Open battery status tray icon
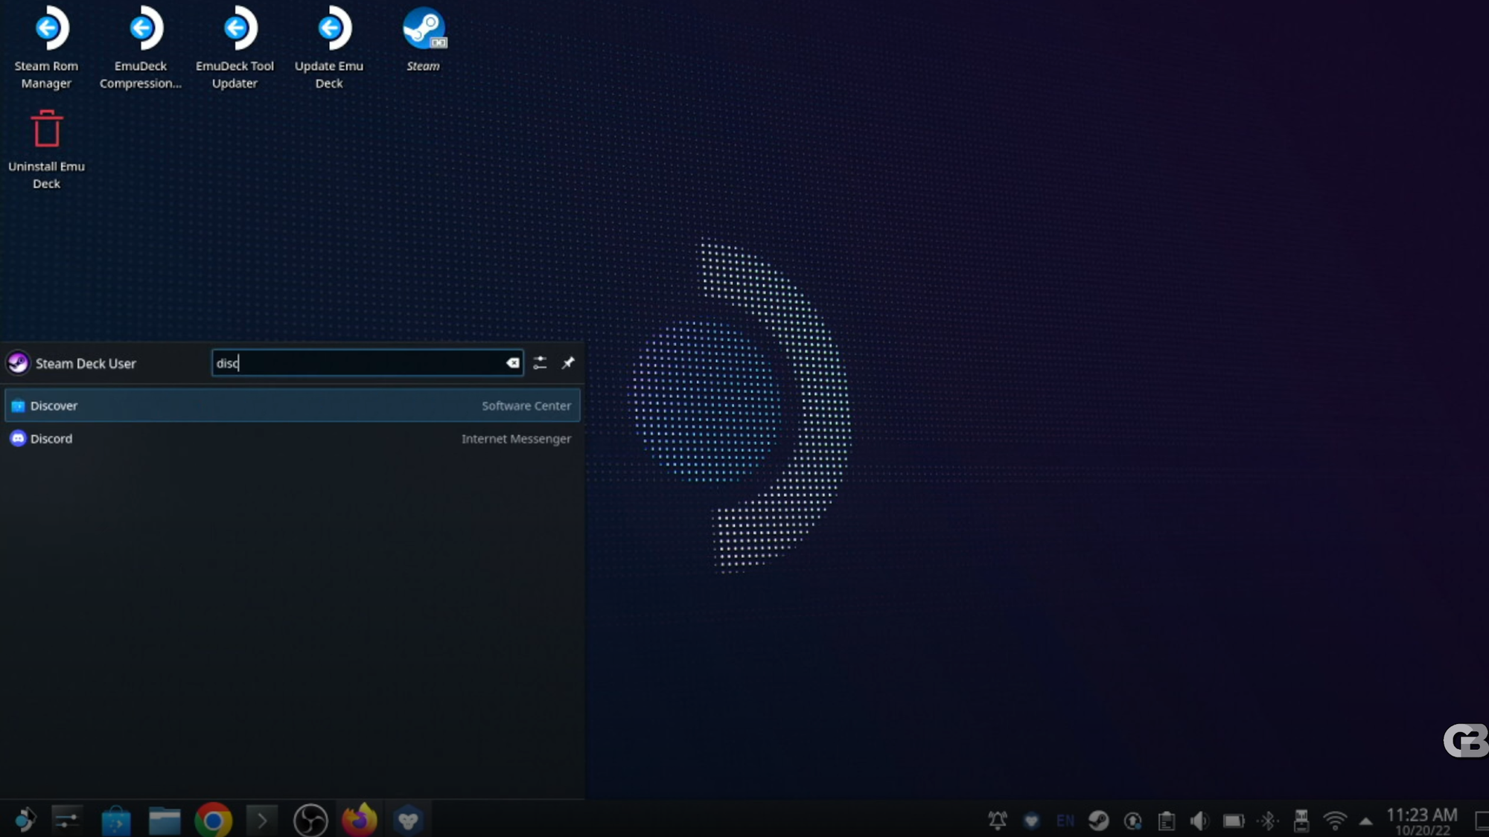This screenshot has height=837, width=1489. coord(1234,821)
